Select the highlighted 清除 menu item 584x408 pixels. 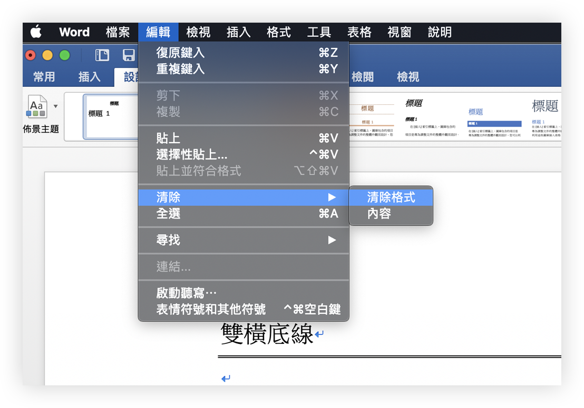coord(244,197)
